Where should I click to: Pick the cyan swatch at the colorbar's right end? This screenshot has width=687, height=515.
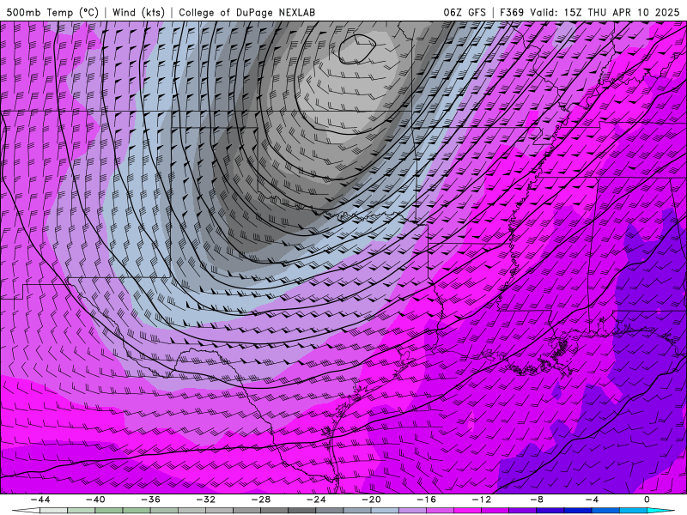pyautogui.click(x=657, y=511)
